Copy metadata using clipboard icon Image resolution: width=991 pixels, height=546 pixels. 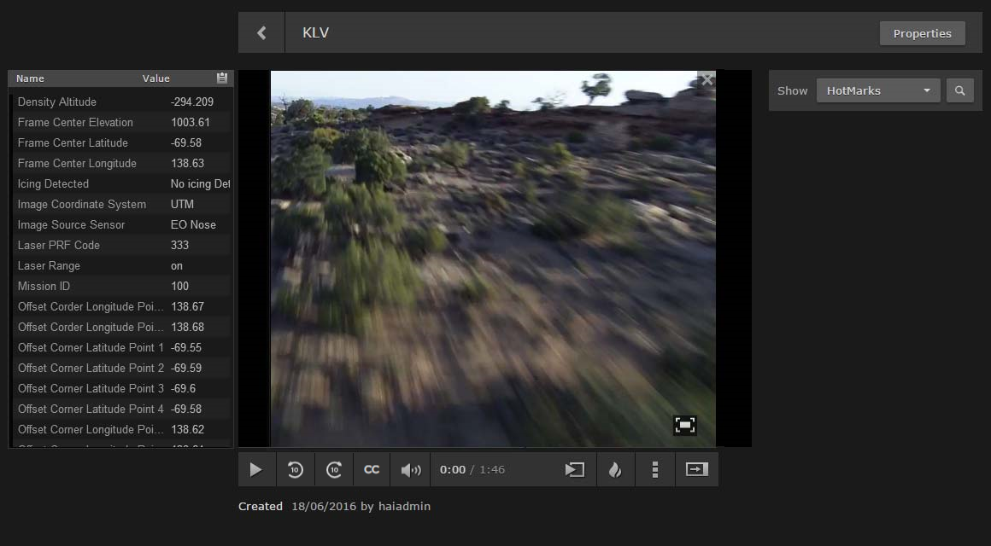(222, 78)
